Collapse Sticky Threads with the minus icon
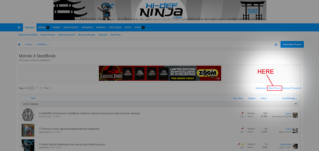This screenshot has height=151, width=319. tap(296, 104)
